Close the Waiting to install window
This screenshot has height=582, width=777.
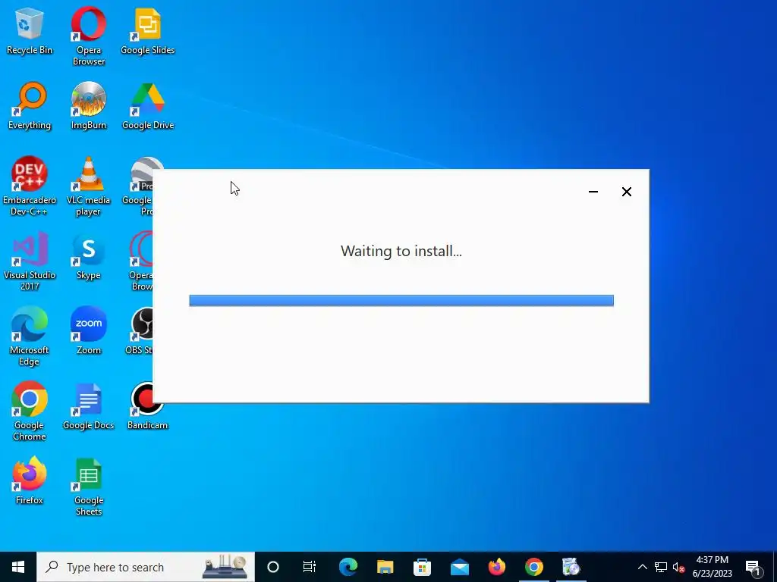tap(626, 192)
